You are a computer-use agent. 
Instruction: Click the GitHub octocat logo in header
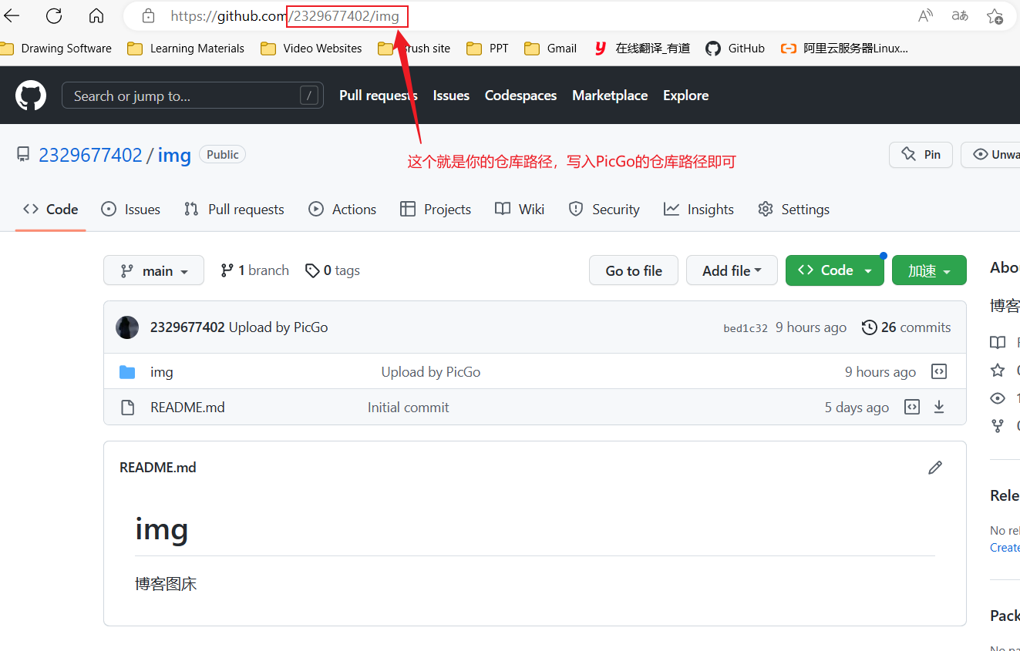coord(31,96)
